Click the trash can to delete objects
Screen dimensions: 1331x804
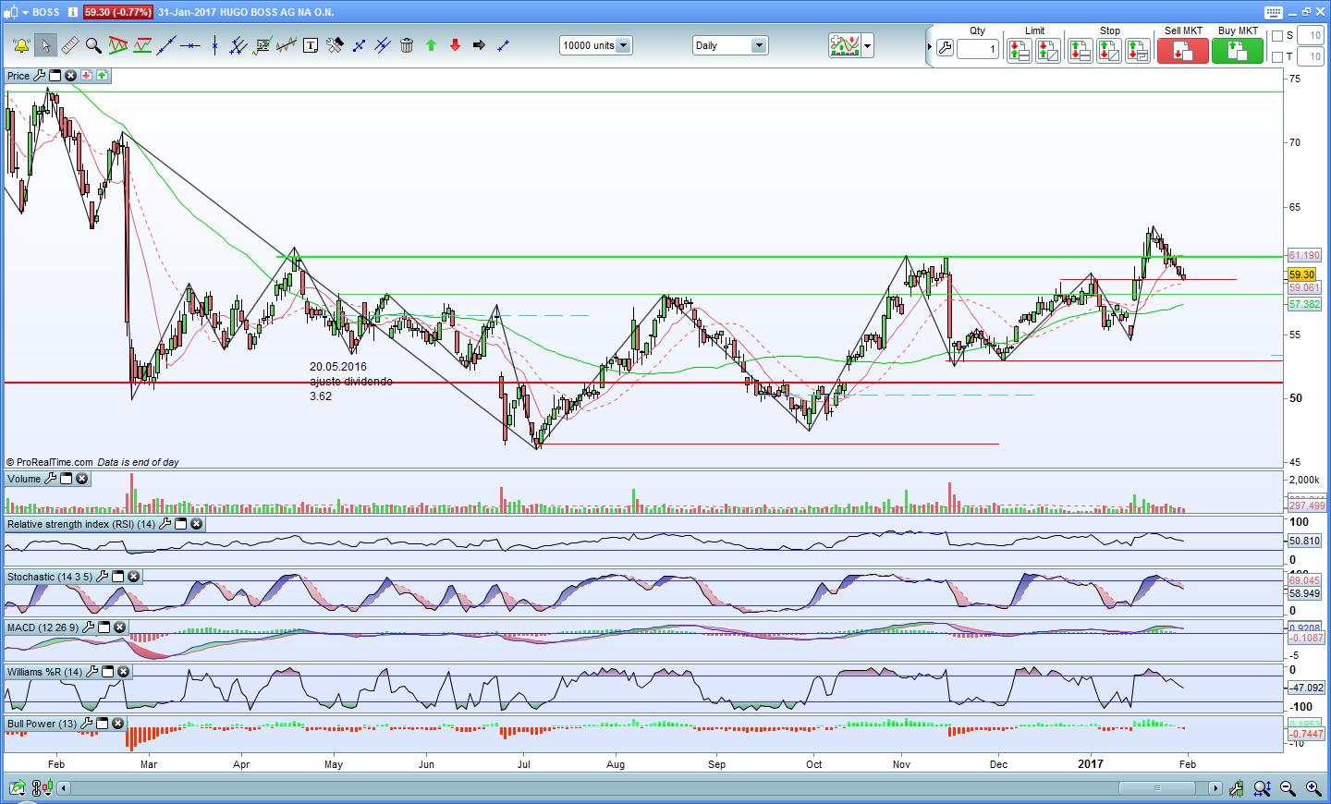407,45
